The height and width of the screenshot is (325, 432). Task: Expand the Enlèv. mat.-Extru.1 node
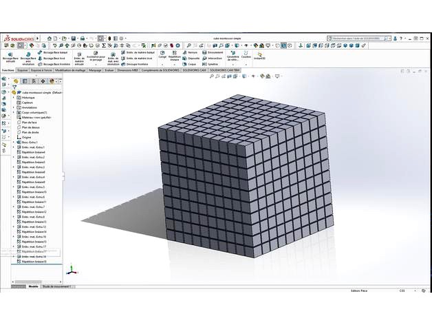click(14, 147)
